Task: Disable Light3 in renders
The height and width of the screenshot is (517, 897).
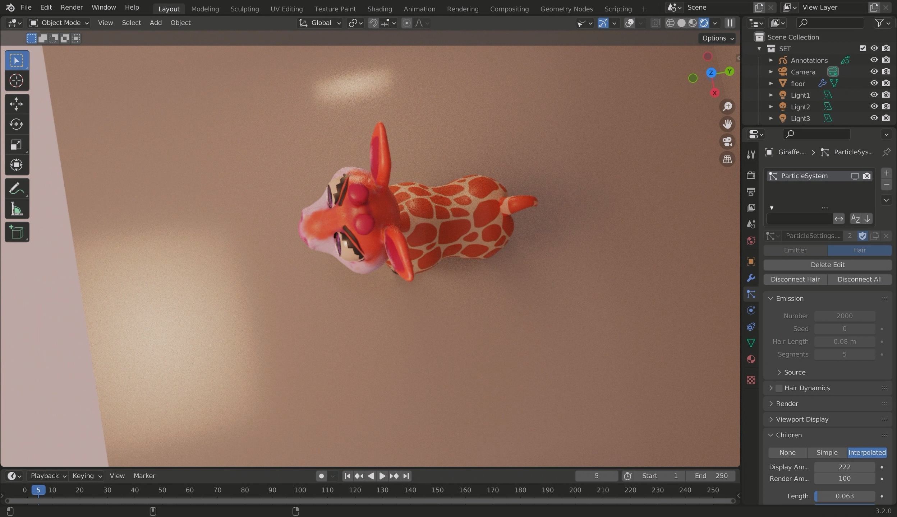Action: 886,118
